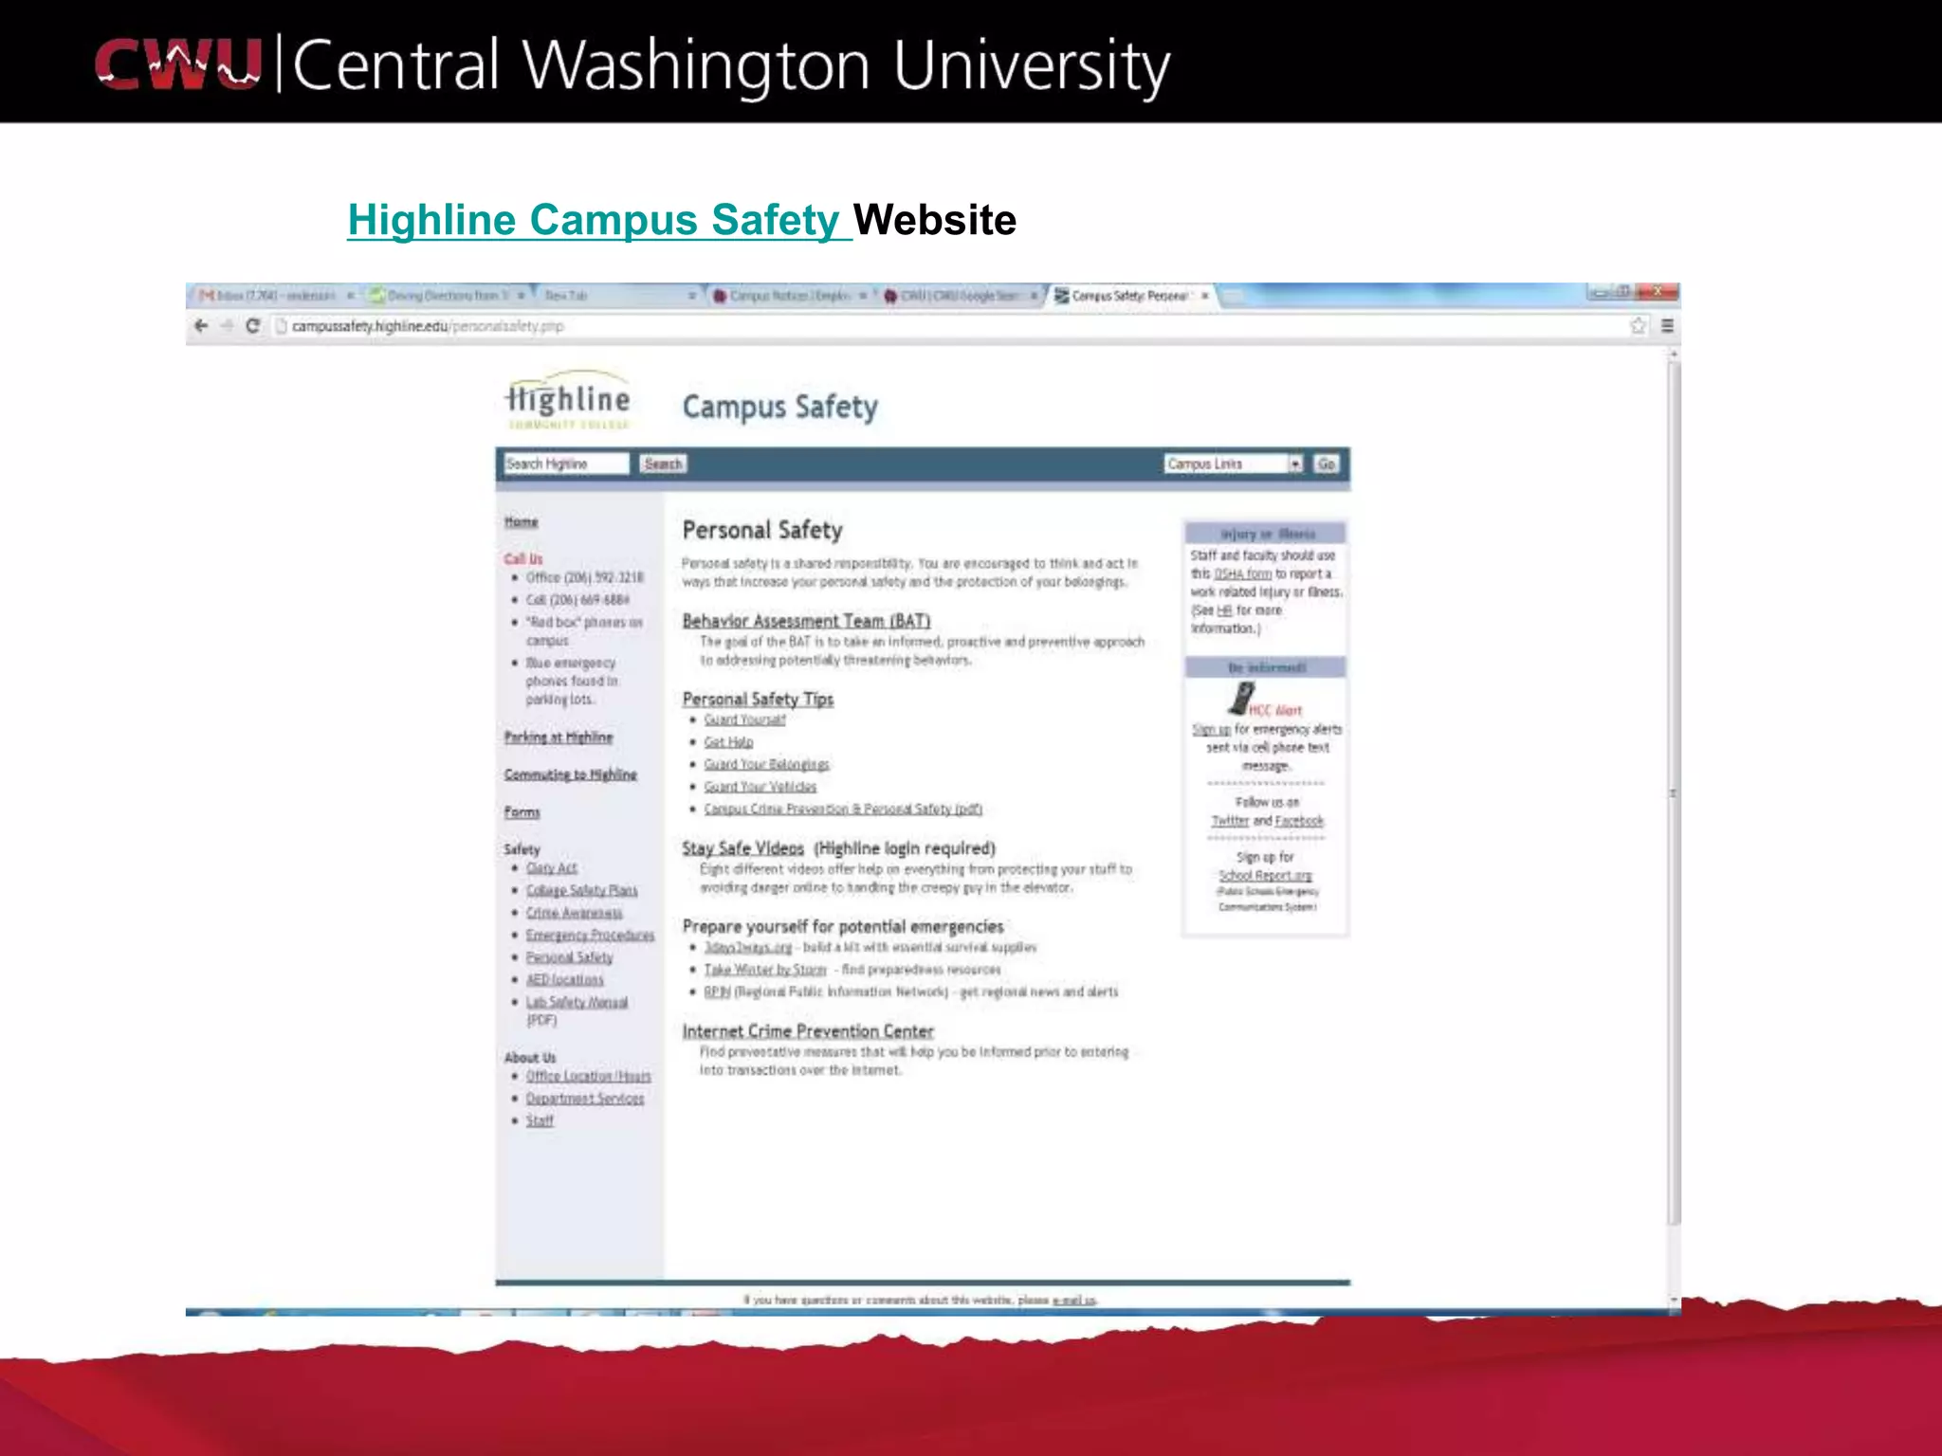This screenshot has width=1942, height=1456.
Task: Click the Highline Community College logo
Action: 568,402
